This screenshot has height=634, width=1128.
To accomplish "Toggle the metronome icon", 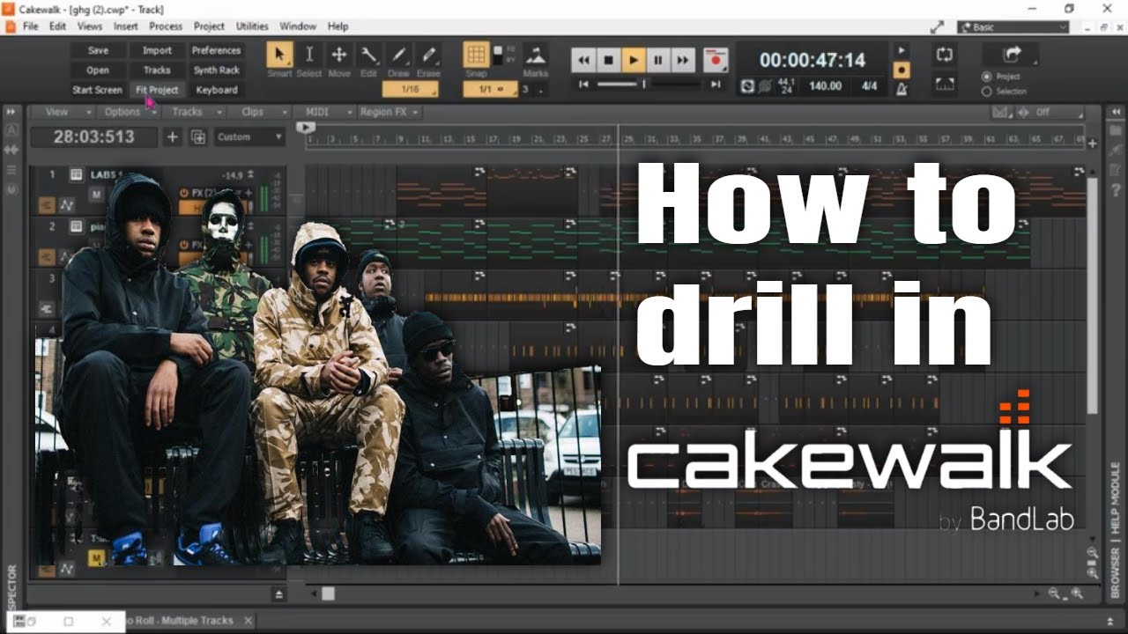I will (902, 89).
